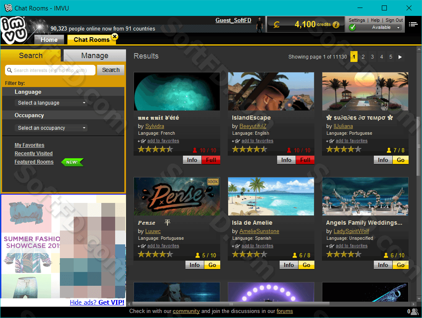Viewport: 422px width, 318px height.
Task: Open Info for une nuit d'été room
Action: point(192,160)
